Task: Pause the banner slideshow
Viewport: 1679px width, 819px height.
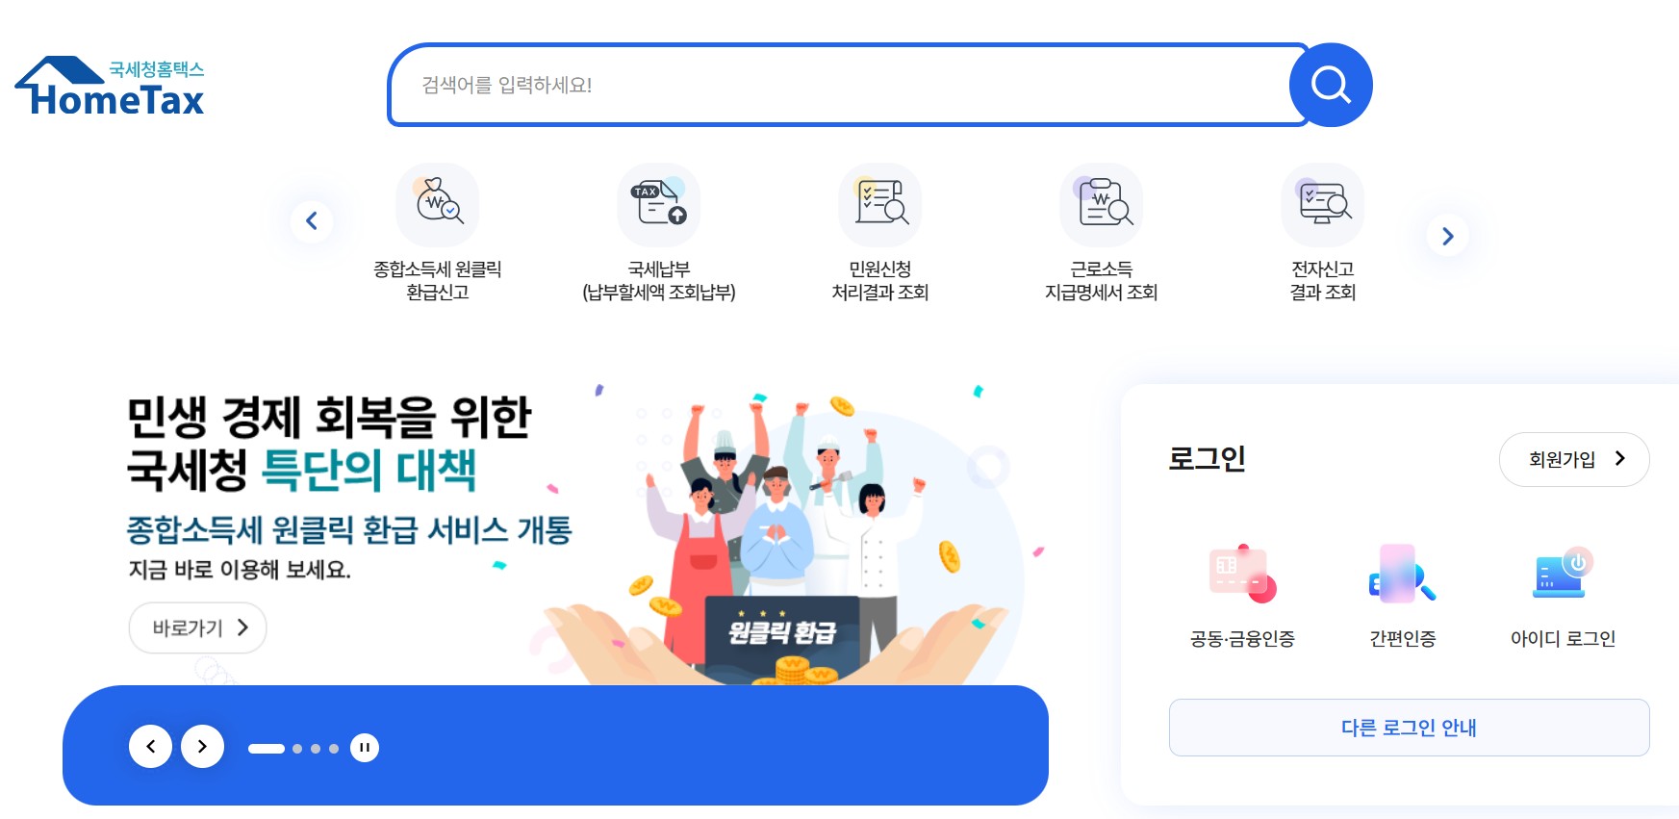Action: pos(365,748)
